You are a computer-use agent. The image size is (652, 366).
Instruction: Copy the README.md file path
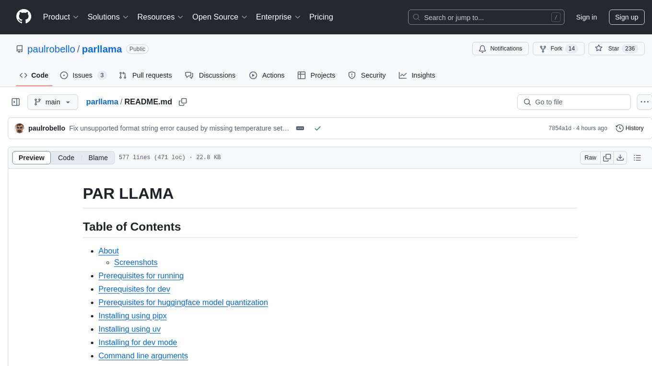coord(183,102)
